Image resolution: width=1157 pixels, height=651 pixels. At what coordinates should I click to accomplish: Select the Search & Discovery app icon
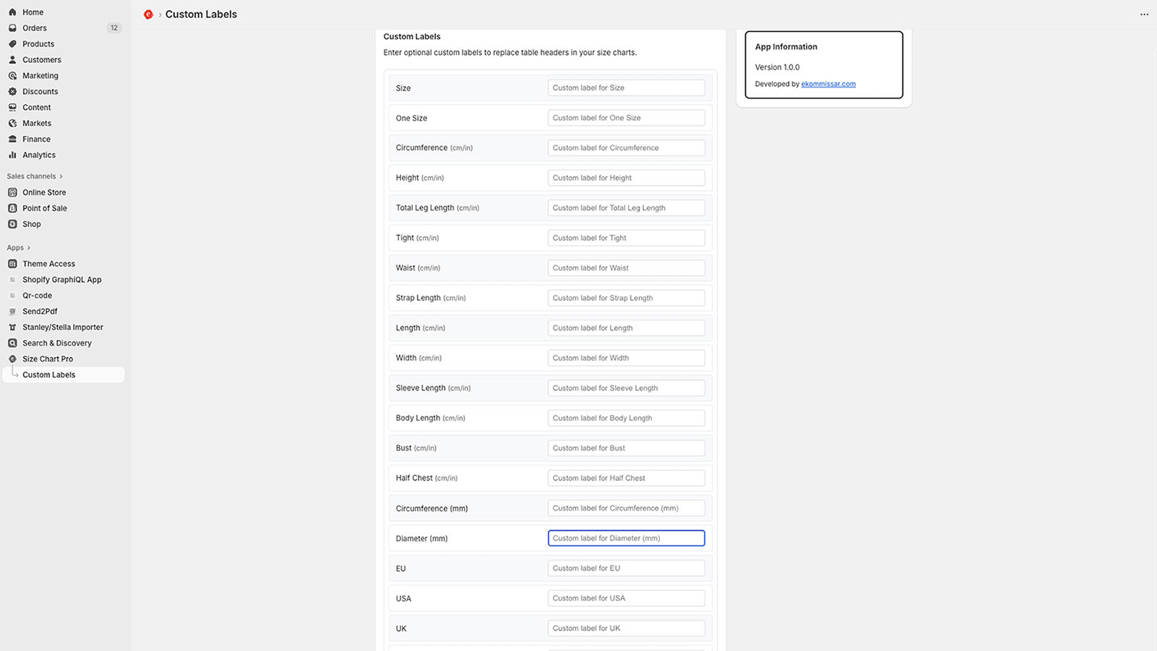click(x=12, y=343)
